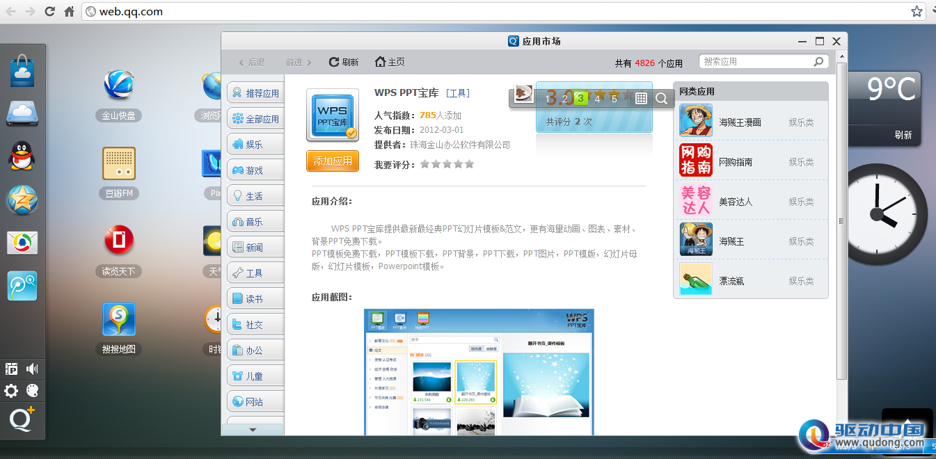Open the Qzone star icon in the dock
This screenshot has height=459, width=936.
coord(22,200)
